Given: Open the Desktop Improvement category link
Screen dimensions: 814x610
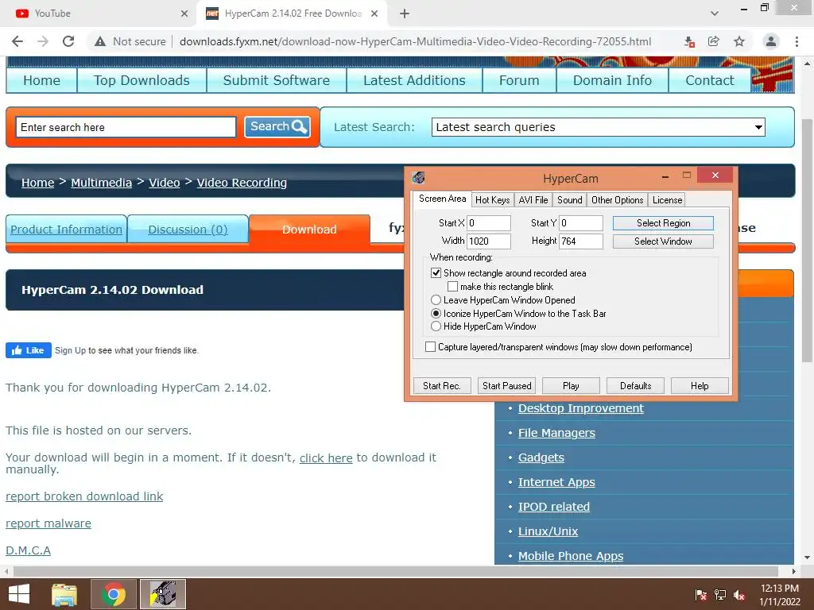Looking at the screenshot, I should click(580, 408).
